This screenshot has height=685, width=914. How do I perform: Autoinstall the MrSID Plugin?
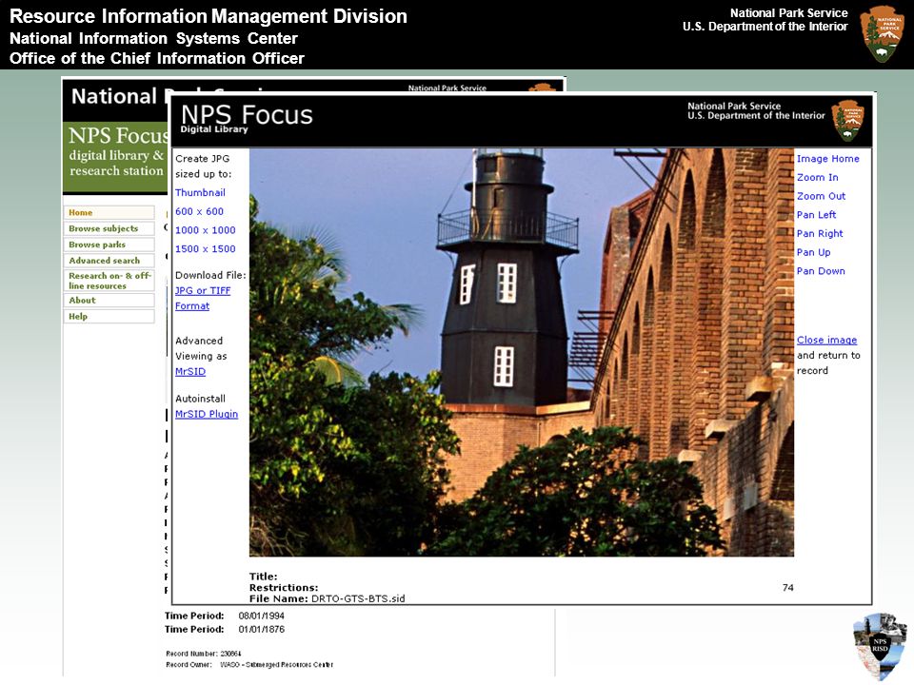[x=207, y=414]
